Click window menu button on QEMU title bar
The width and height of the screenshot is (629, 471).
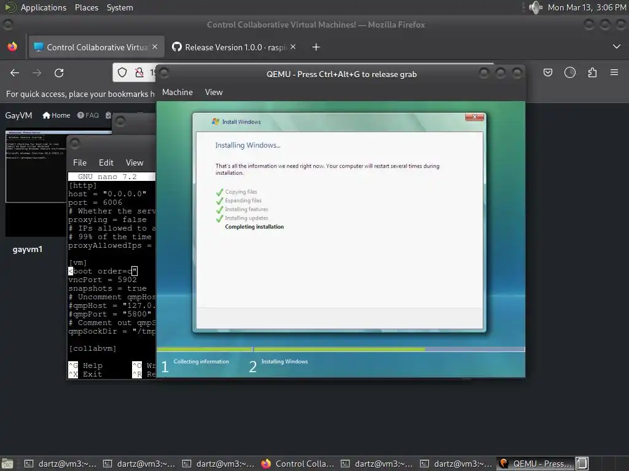pyautogui.click(x=164, y=74)
